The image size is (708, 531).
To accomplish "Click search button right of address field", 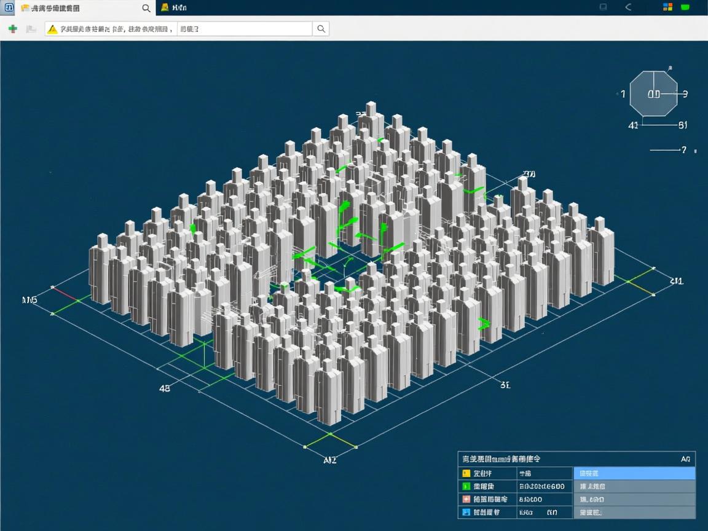I will (x=321, y=29).
